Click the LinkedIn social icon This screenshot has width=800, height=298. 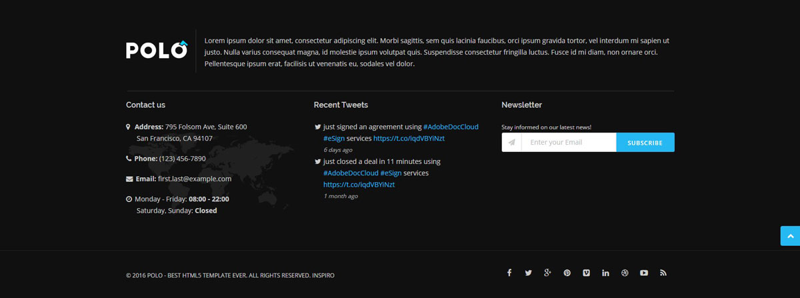click(x=605, y=273)
